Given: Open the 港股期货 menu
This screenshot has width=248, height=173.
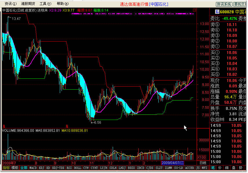Looking at the screenshot, I should [28, 4].
